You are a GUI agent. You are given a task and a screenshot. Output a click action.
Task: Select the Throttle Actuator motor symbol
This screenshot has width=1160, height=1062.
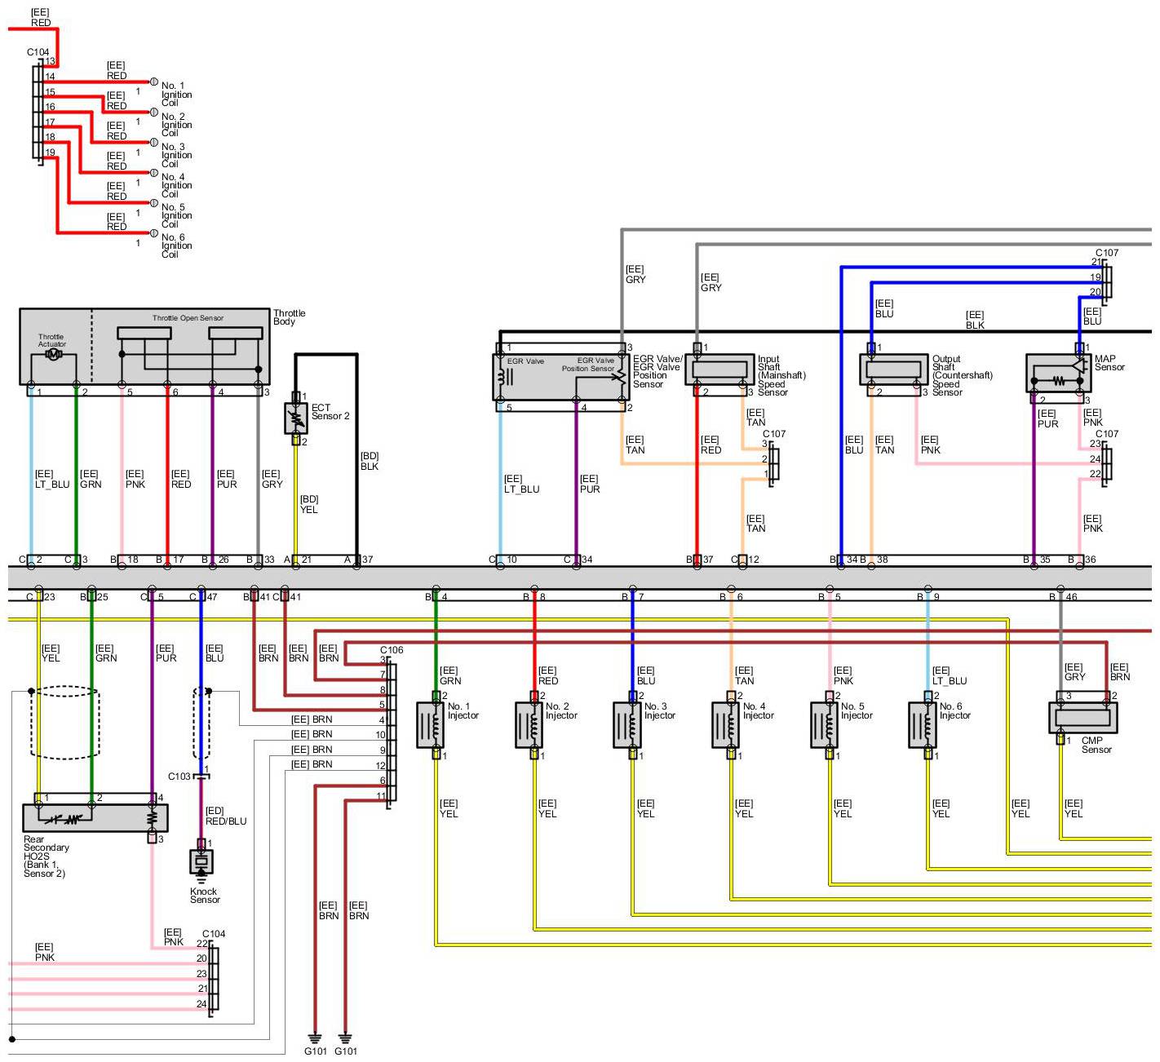point(54,355)
